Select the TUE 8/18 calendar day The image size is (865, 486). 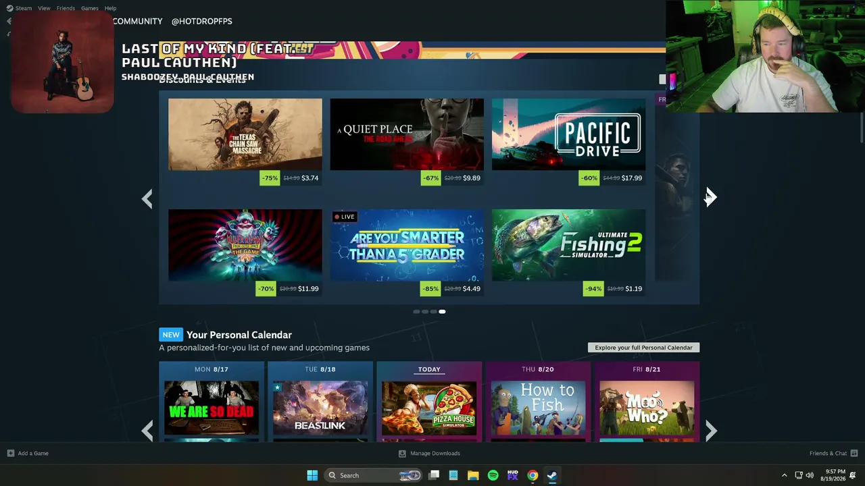[320, 369]
